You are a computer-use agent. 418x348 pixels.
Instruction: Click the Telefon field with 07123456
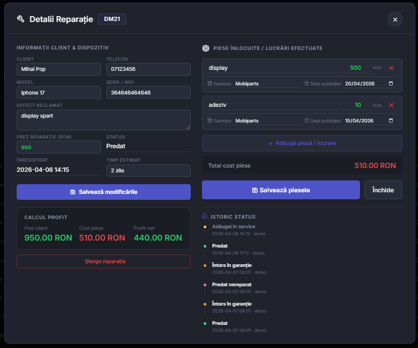point(148,69)
